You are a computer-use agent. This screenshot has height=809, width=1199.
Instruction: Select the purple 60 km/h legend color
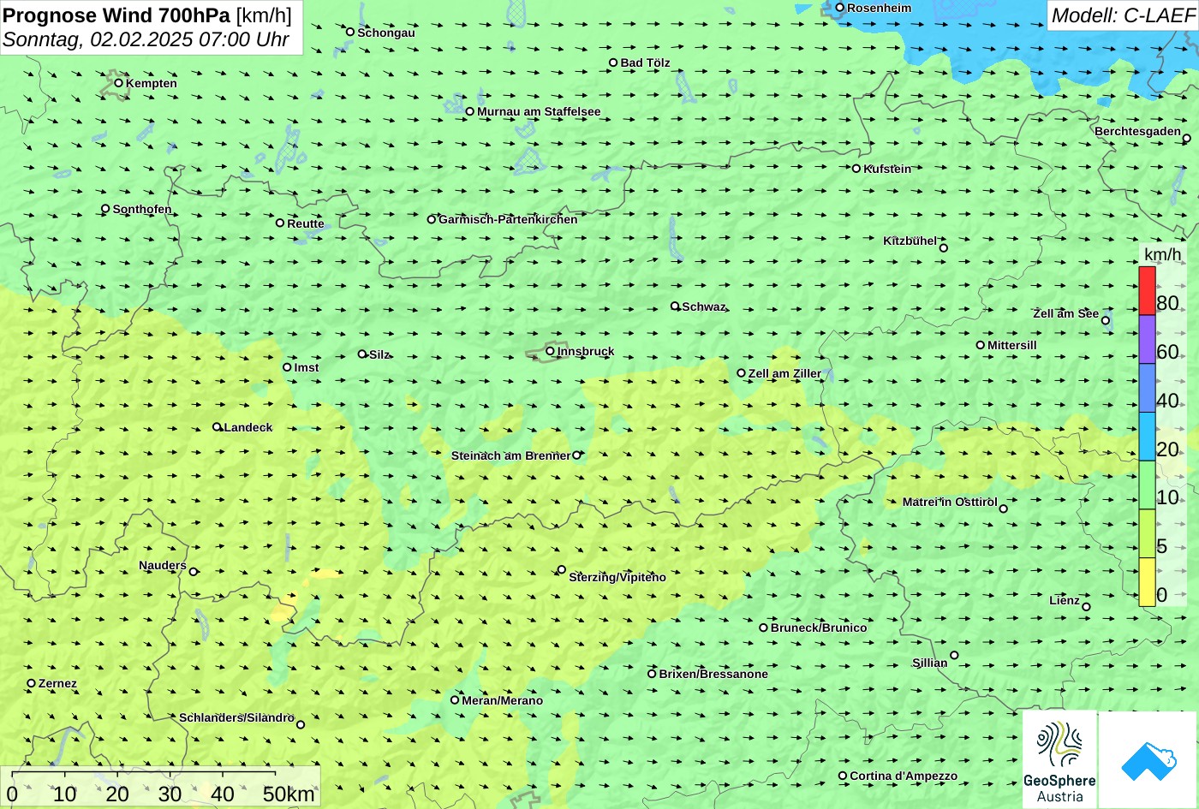click(1147, 340)
